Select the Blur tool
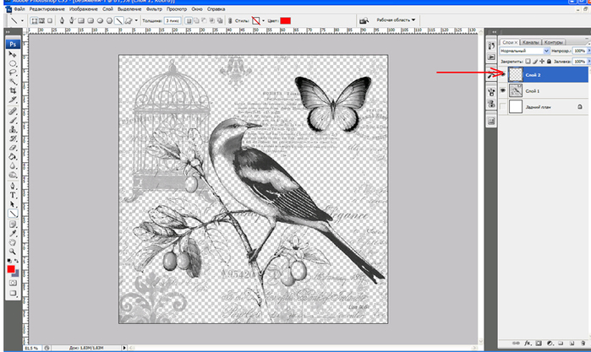This screenshot has height=352, width=591. pos(13,165)
